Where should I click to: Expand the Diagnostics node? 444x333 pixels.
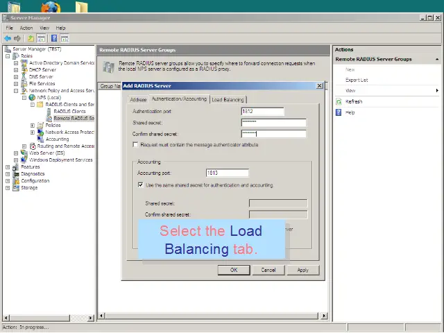pos(8,174)
